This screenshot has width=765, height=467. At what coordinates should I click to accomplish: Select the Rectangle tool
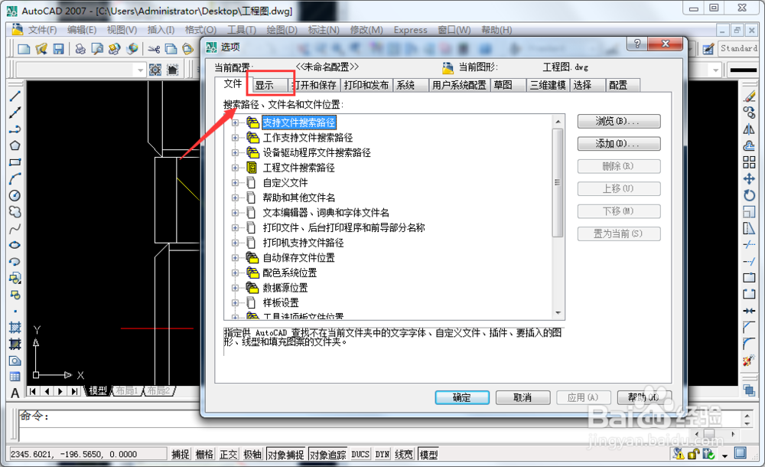tap(15, 162)
